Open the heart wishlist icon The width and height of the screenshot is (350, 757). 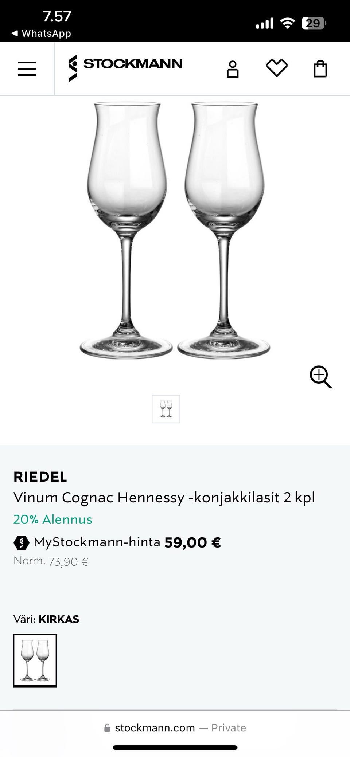click(x=277, y=68)
